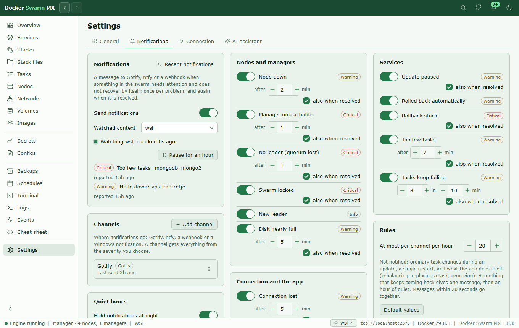Open Secrets in the sidebar
The width and height of the screenshot is (519, 328).
(x=39, y=141)
